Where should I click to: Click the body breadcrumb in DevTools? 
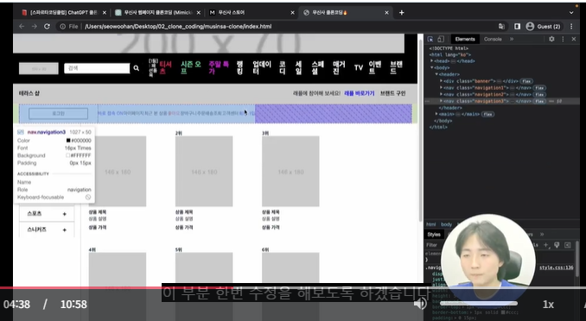coord(446,224)
